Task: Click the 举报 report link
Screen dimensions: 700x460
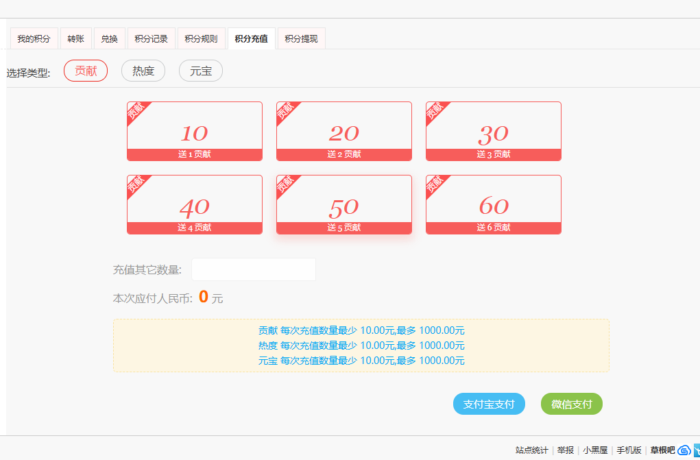Action: click(565, 450)
